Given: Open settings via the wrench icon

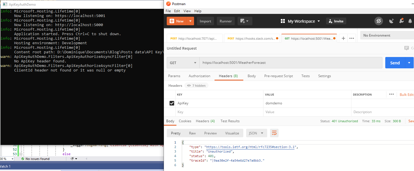Looking at the screenshot, I should pyautogui.click(x=401, y=21).
